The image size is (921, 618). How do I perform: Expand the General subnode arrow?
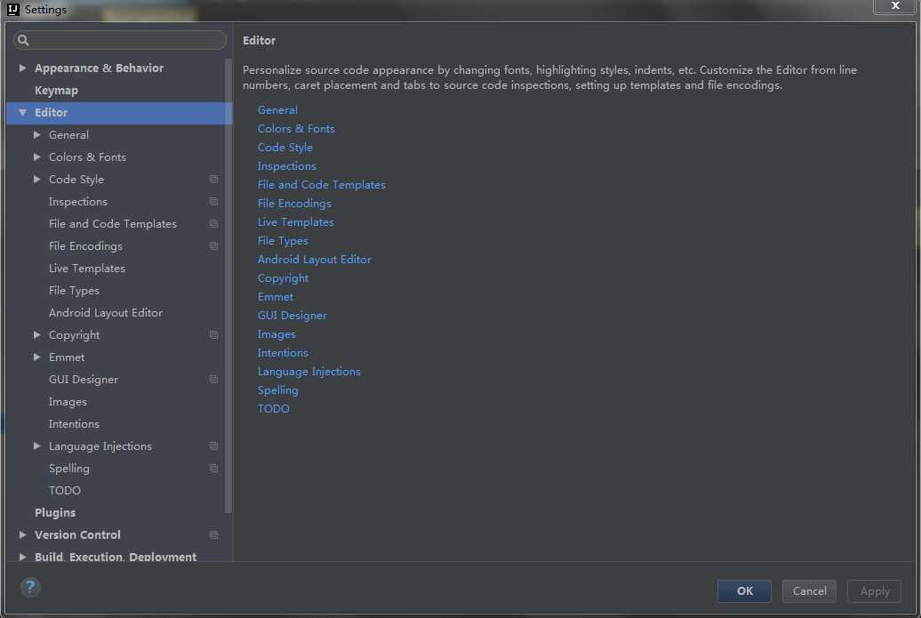37,134
